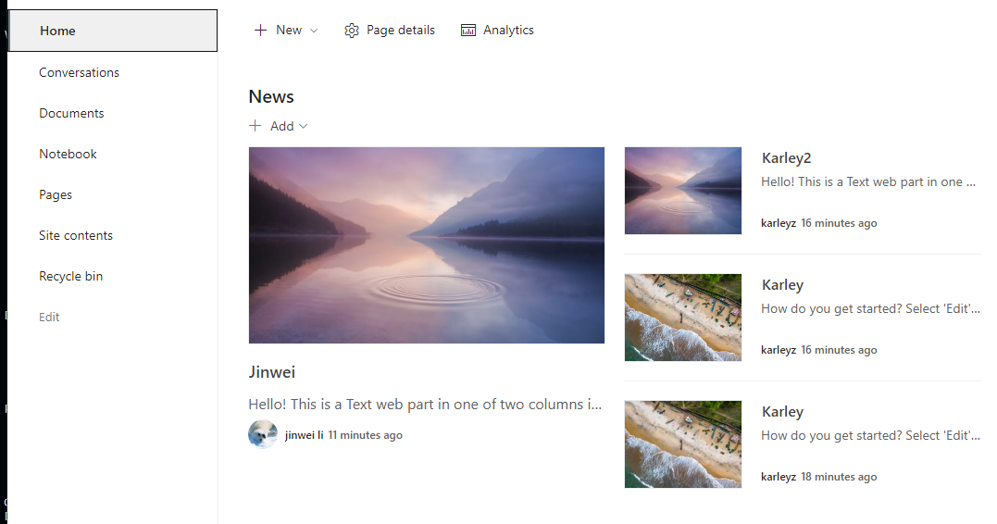Screen dimensions: 997x524
Task: Open the Karley post from 16 minutes ago
Action: pos(783,285)
